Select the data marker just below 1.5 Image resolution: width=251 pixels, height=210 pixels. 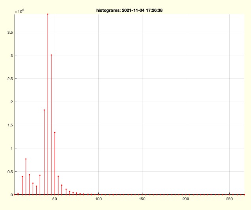pos(55,132)
